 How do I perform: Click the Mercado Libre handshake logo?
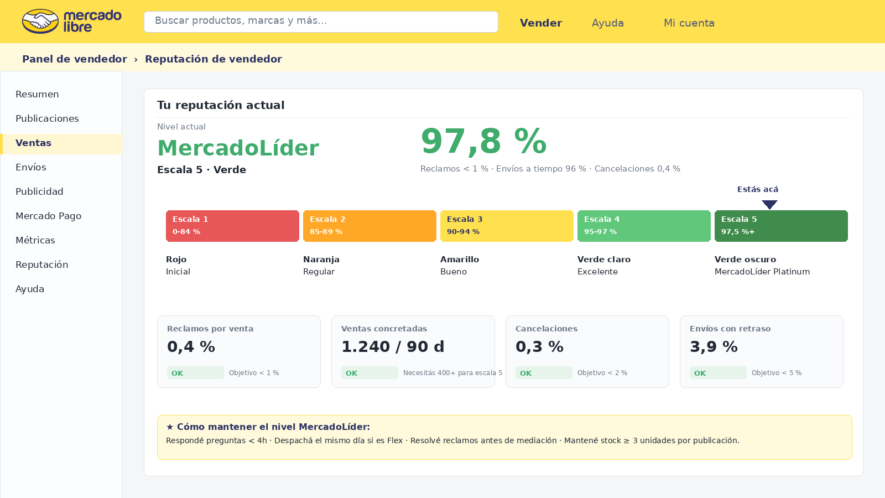point(40,22)
